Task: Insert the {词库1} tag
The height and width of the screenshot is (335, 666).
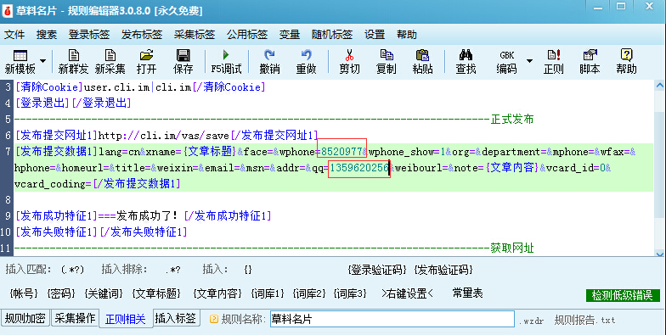Action: (x=268, y=293)
